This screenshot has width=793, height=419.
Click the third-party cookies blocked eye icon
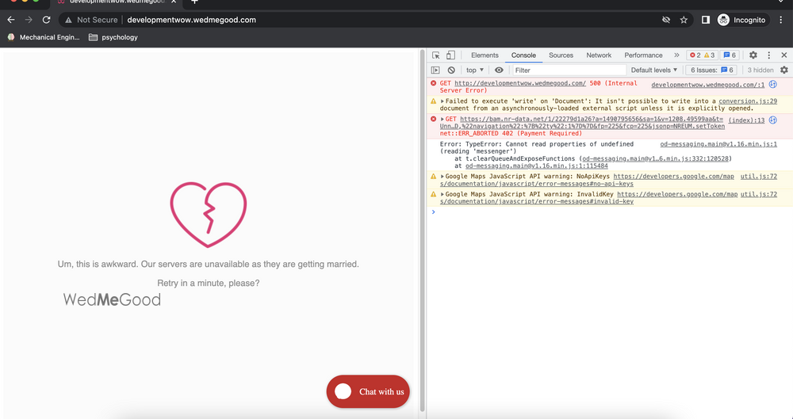point(666,20)
